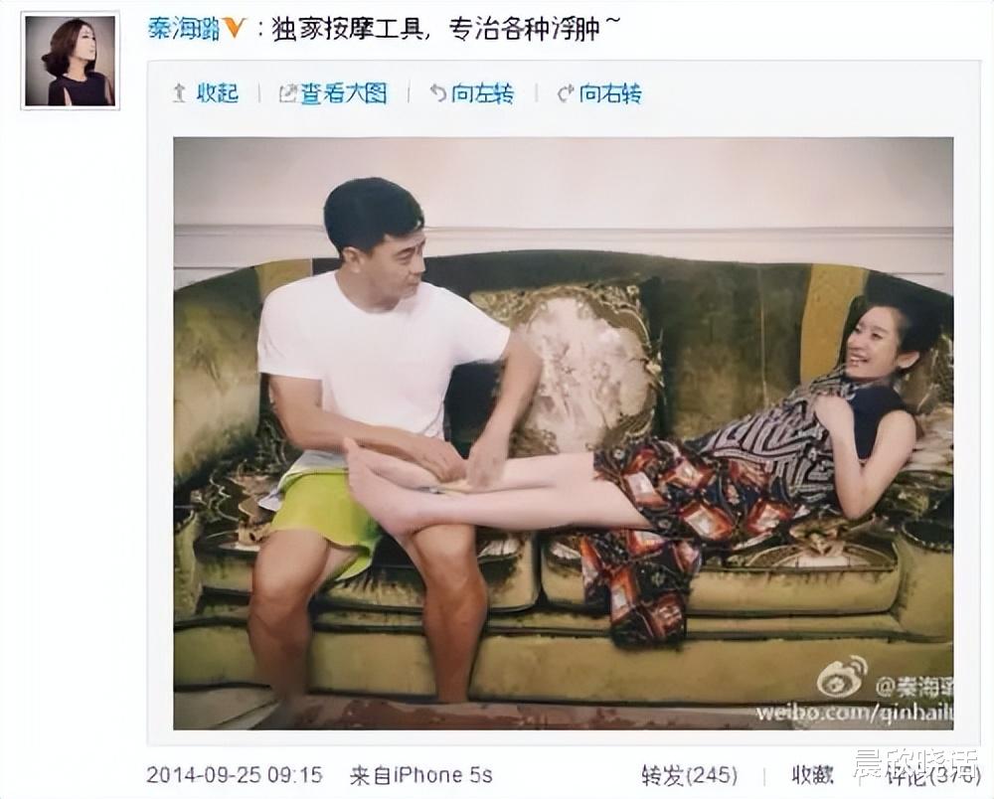Click the weibo.com/qinhailu watermark text
The height and width of the screenshot is (799, 994).
854,713
